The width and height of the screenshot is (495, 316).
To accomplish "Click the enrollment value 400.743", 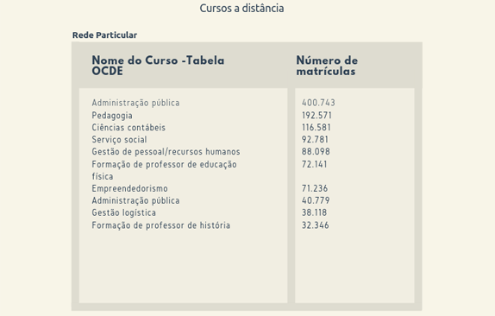I will tap(318, 103).
